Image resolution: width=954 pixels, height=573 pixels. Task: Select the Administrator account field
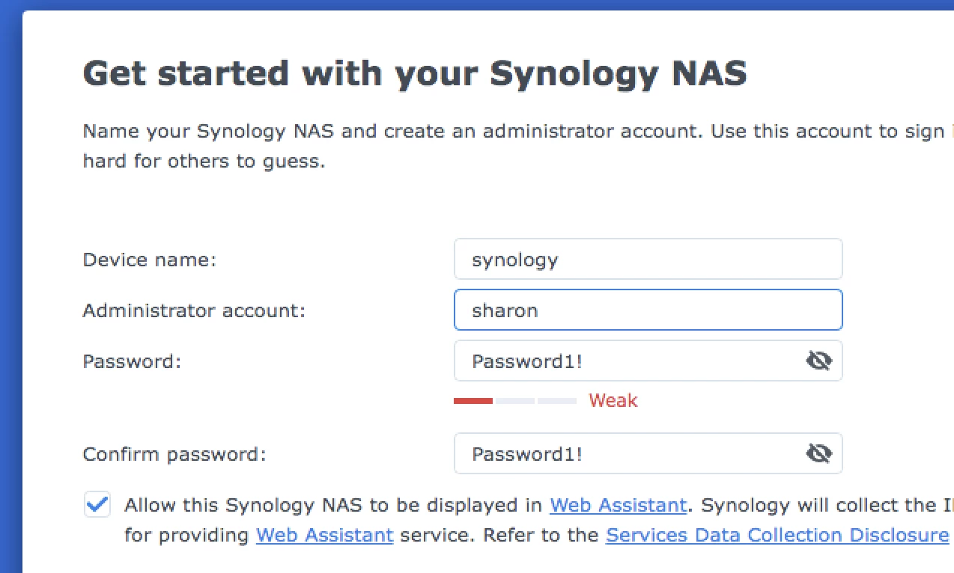648,310
